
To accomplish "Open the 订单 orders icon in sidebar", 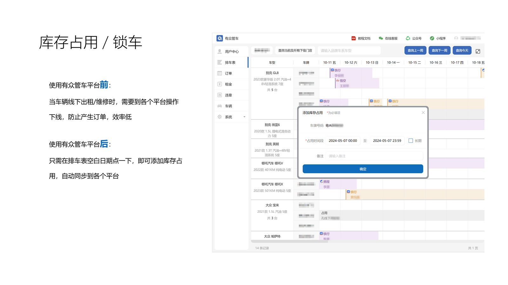I will pyautogui.click(x=219, y=73).
